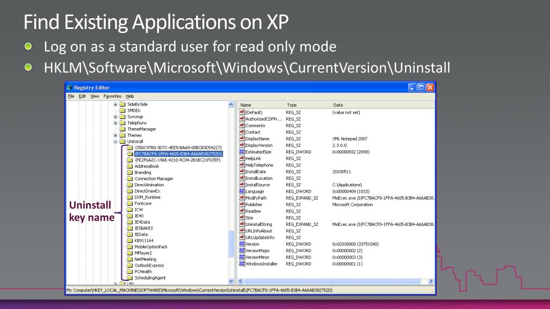
Task: Click the Language DWORD value icon
Action: tap(242, 192)
